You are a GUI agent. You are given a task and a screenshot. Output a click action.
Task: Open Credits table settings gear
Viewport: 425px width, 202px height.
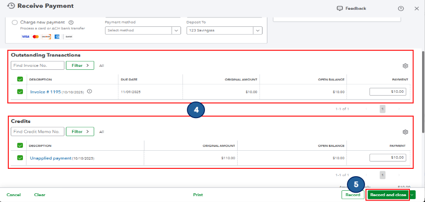(405, 132)
